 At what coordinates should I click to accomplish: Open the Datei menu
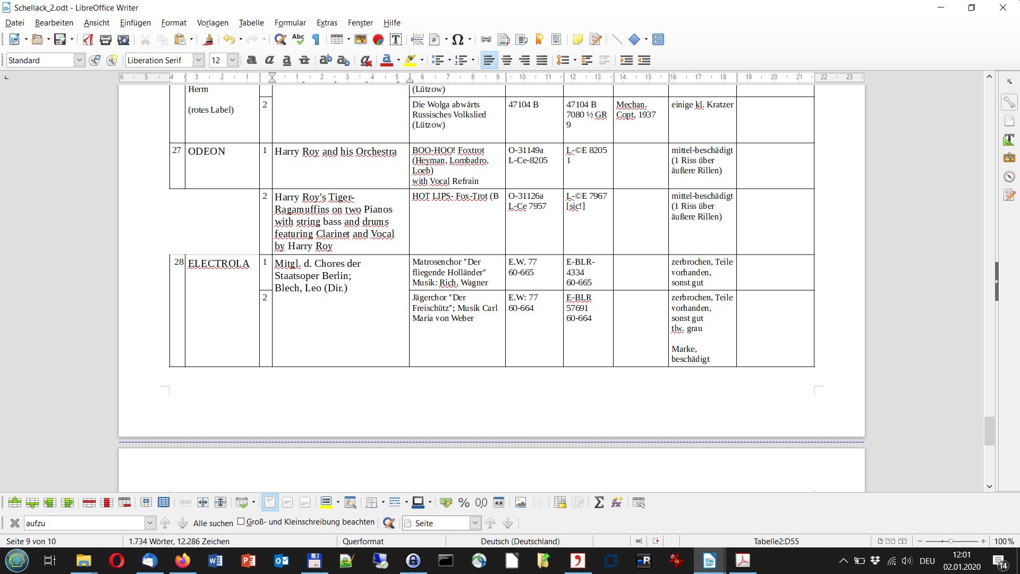point(15,23)
